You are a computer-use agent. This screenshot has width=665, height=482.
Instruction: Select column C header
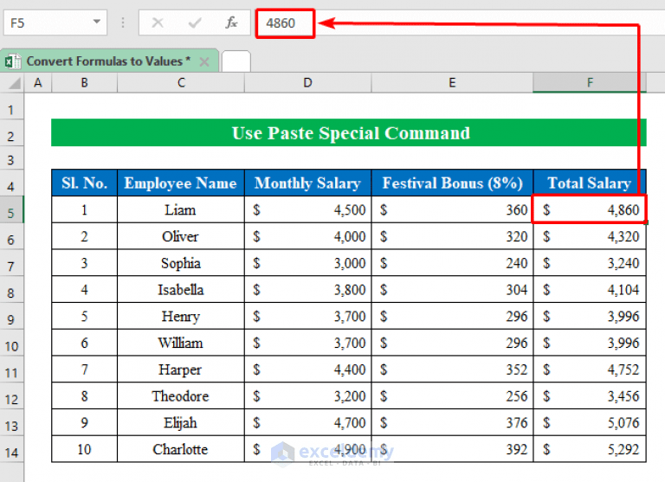[181, 83]
